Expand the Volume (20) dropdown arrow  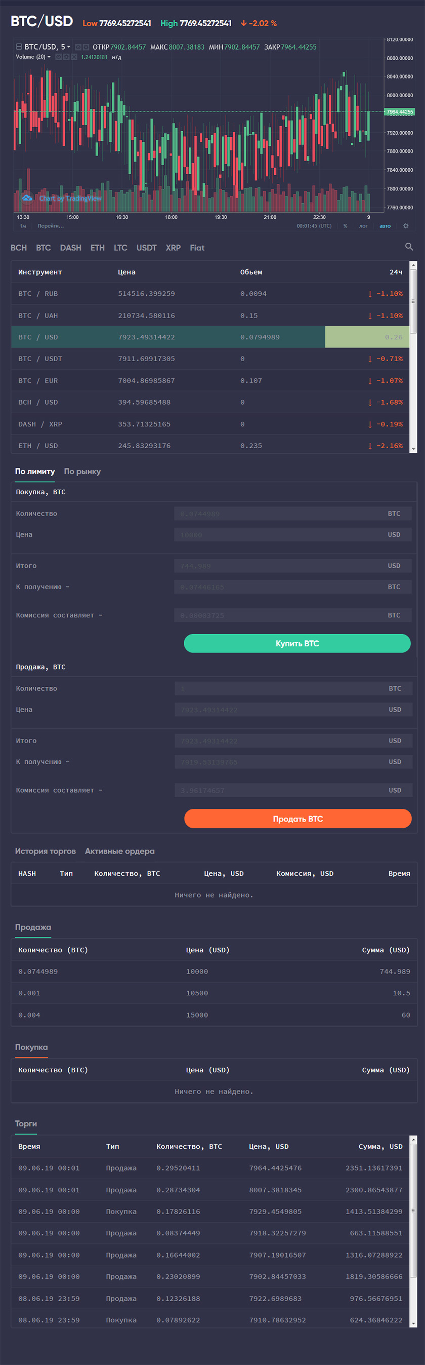49,57
